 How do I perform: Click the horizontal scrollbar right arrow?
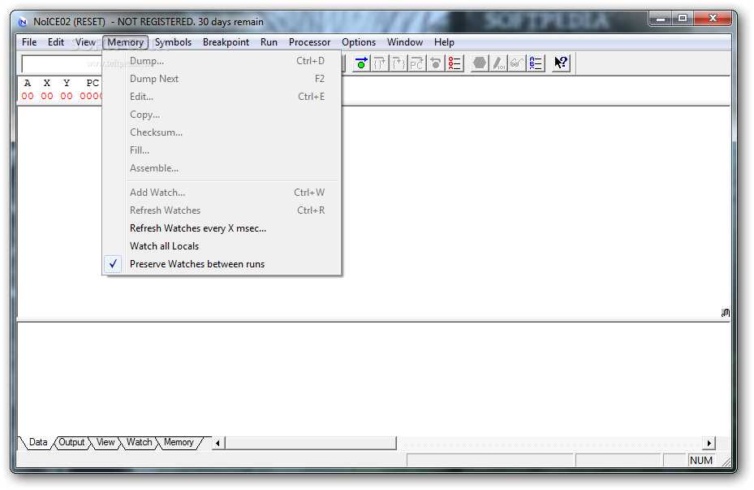point(709,443)
